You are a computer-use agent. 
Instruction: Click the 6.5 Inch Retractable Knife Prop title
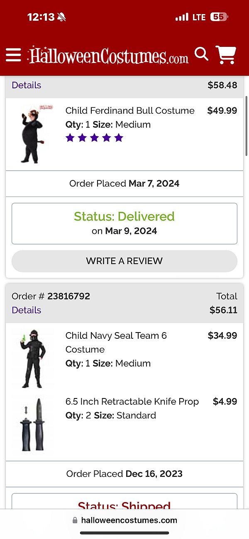coord(132,401)
